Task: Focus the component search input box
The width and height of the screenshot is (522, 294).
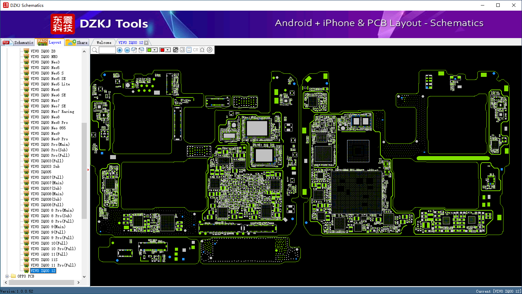Action: 107,50
